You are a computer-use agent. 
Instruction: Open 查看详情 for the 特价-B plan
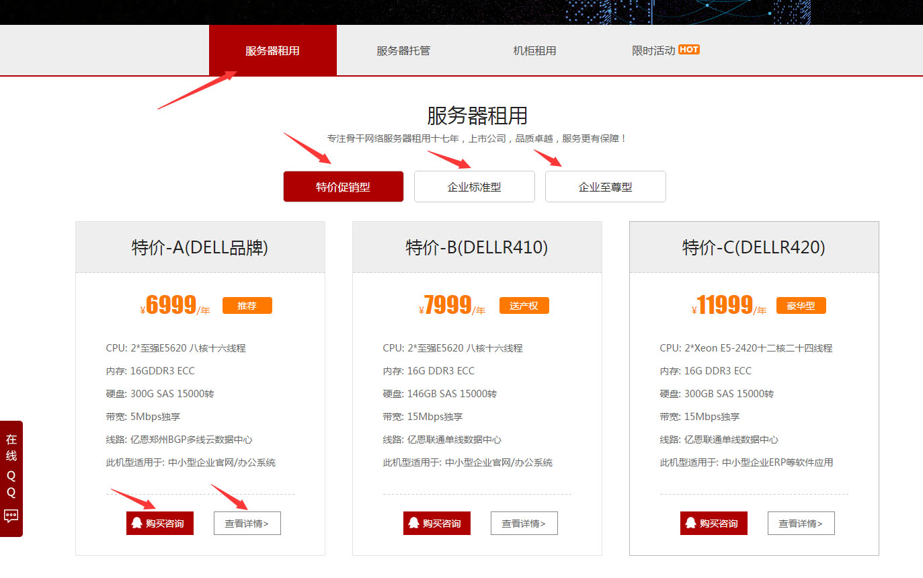(x=524, y=524)
